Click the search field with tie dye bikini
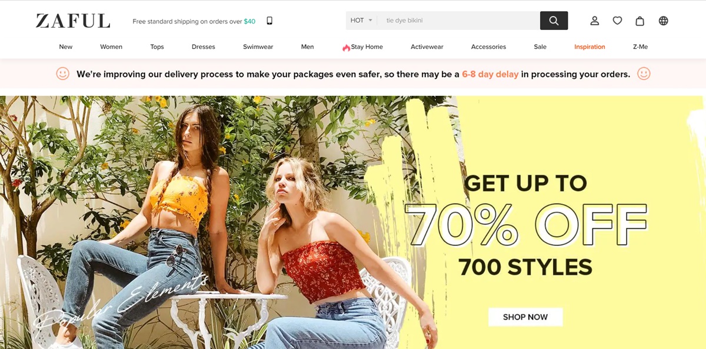706x349 pixels. pos(459,21)
